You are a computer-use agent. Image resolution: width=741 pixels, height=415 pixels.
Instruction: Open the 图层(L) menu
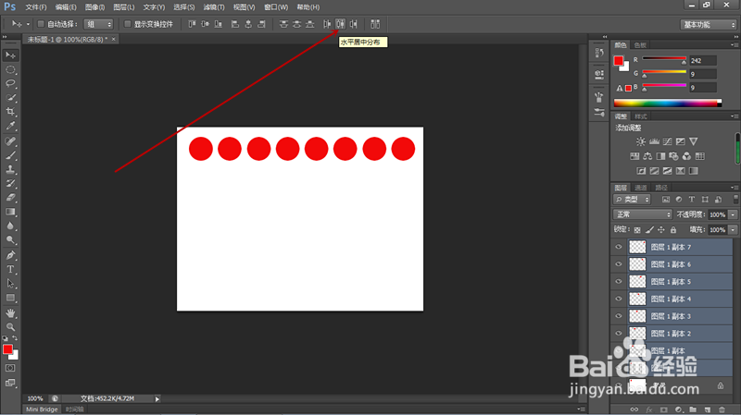pyautogui.click(x=124, y=7)
